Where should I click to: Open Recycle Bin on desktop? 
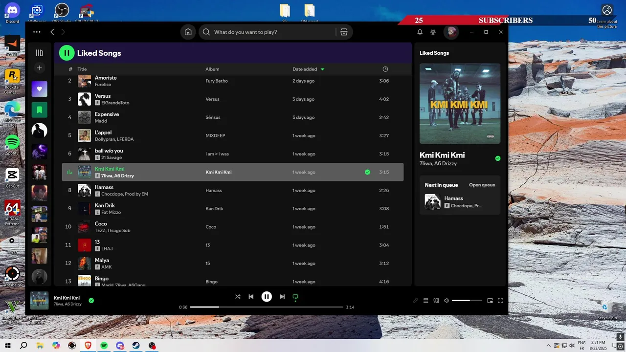pyautogui.click(x=607, y=310)
